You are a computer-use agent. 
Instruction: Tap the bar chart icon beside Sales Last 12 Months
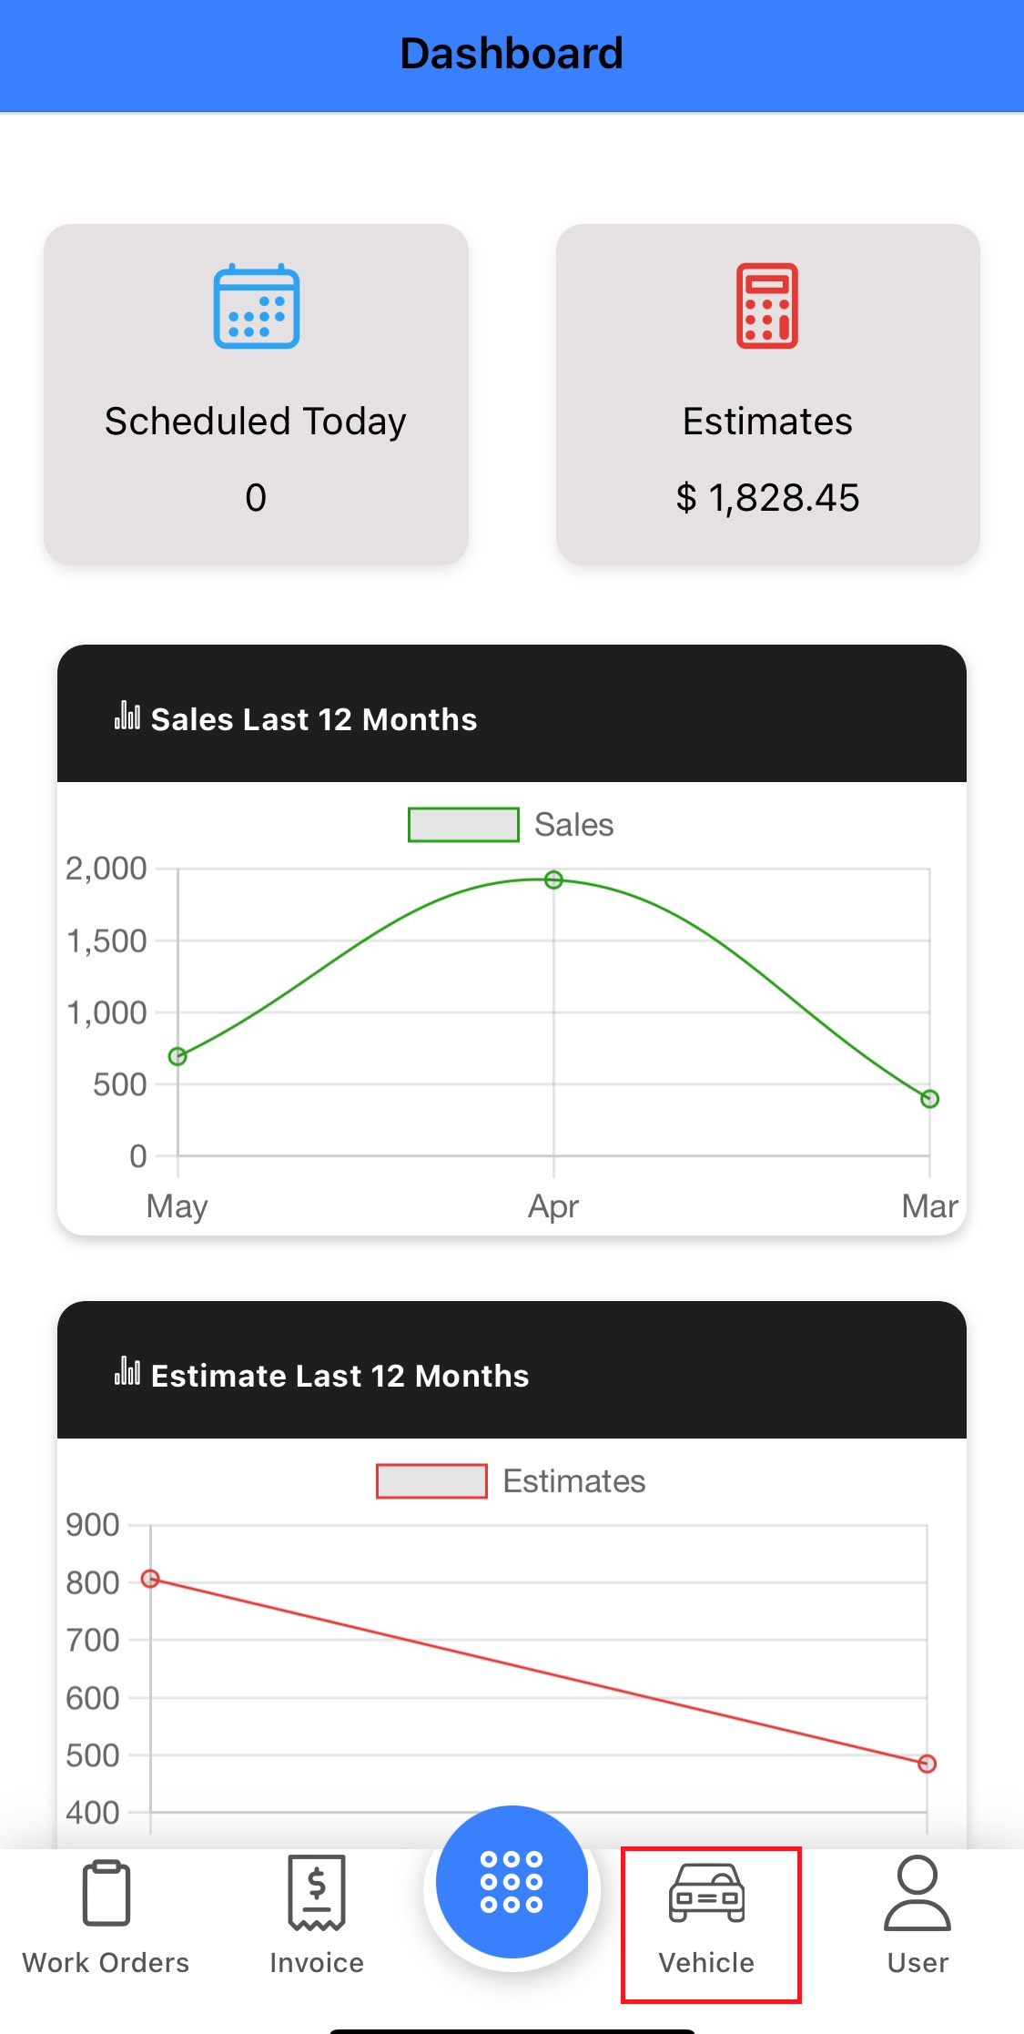click(127, 717)
